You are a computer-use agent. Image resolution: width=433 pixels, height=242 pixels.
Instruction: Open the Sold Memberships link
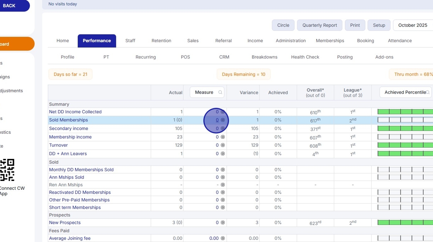pyautogui.click(x=68, y=120)
